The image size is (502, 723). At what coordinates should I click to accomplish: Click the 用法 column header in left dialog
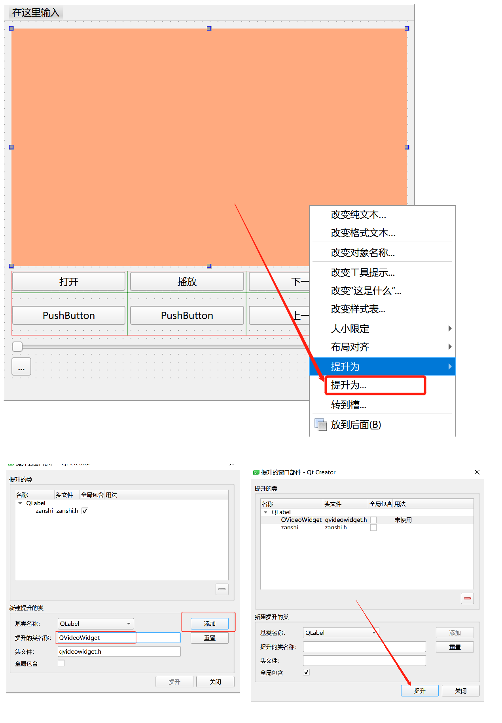(x=166, y=495)
